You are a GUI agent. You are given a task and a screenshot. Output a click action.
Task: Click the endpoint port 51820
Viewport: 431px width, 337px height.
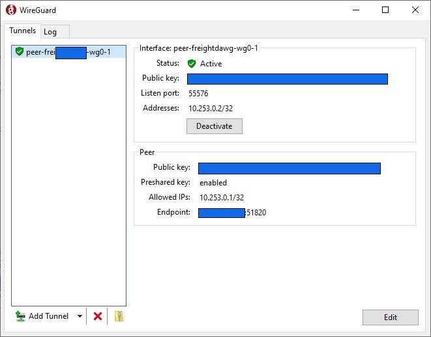pos(256,213)
